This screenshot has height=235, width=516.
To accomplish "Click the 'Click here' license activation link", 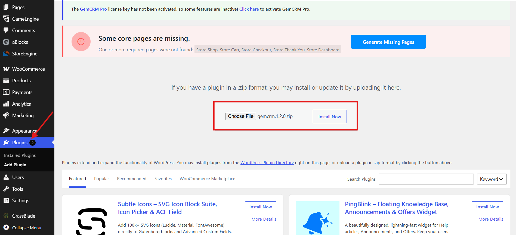I will (249, 9).
